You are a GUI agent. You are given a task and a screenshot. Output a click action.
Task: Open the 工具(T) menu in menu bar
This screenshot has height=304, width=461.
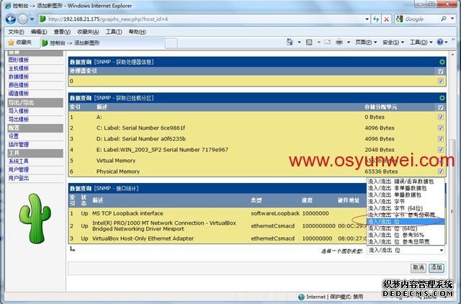[x=114, y=32]
